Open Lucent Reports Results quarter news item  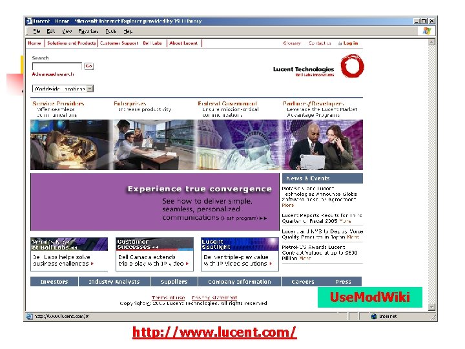click(x=322, y=218)
